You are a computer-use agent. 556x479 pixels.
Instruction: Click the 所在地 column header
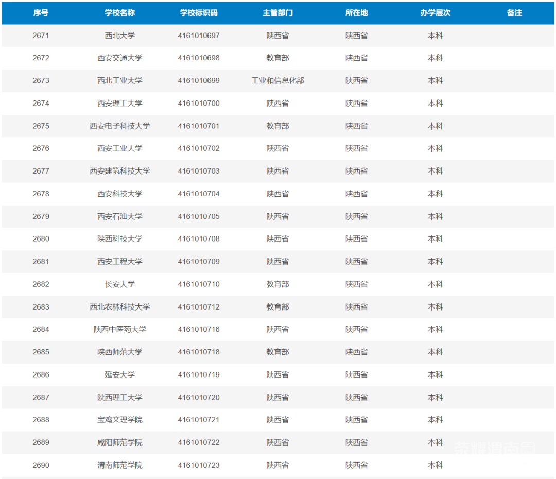pos(356,13)
